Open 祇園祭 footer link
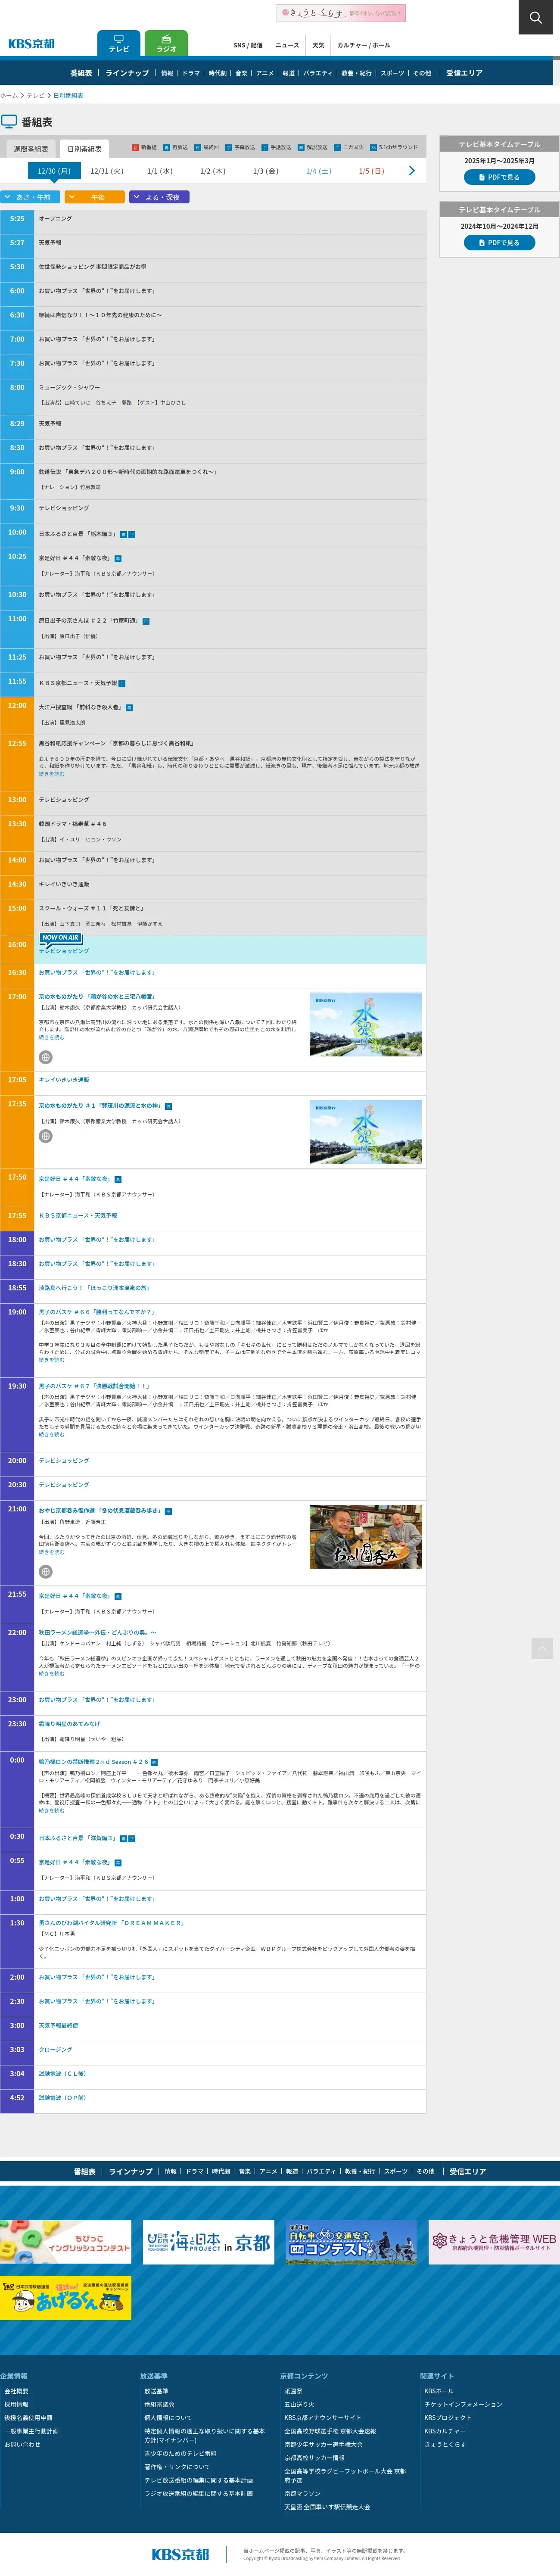Viewport: 560px width, 2576px height. tap(293, 2392)
